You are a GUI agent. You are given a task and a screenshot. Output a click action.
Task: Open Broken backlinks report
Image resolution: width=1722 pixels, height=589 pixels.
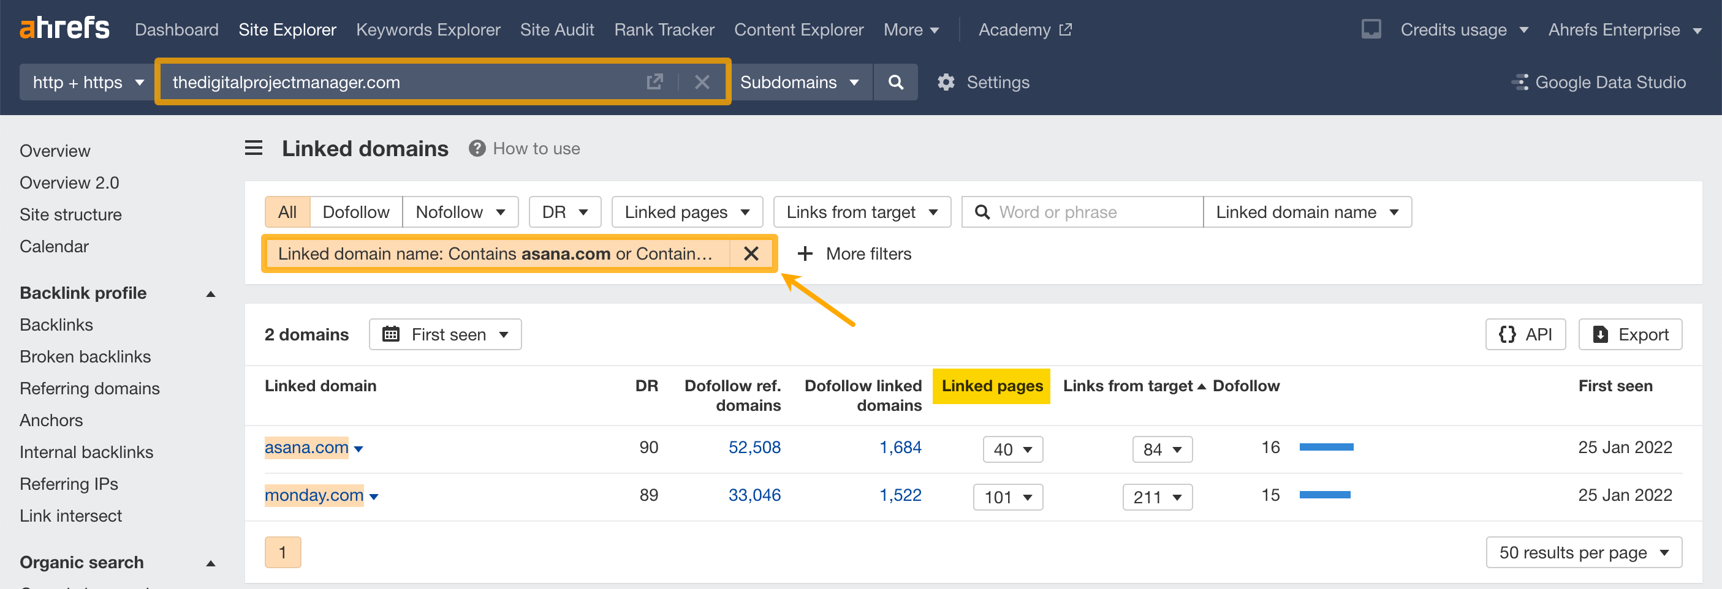[85, 356]
